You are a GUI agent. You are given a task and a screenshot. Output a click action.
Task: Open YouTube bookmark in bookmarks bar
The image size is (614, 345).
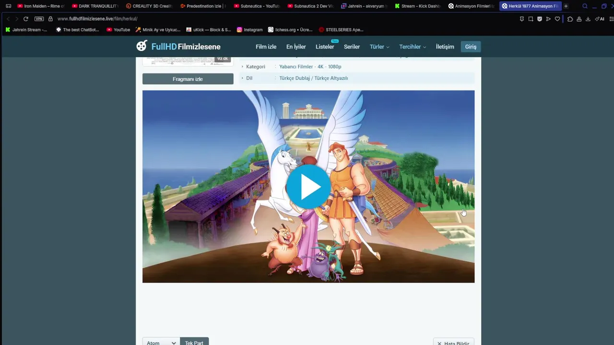point(118,30)
